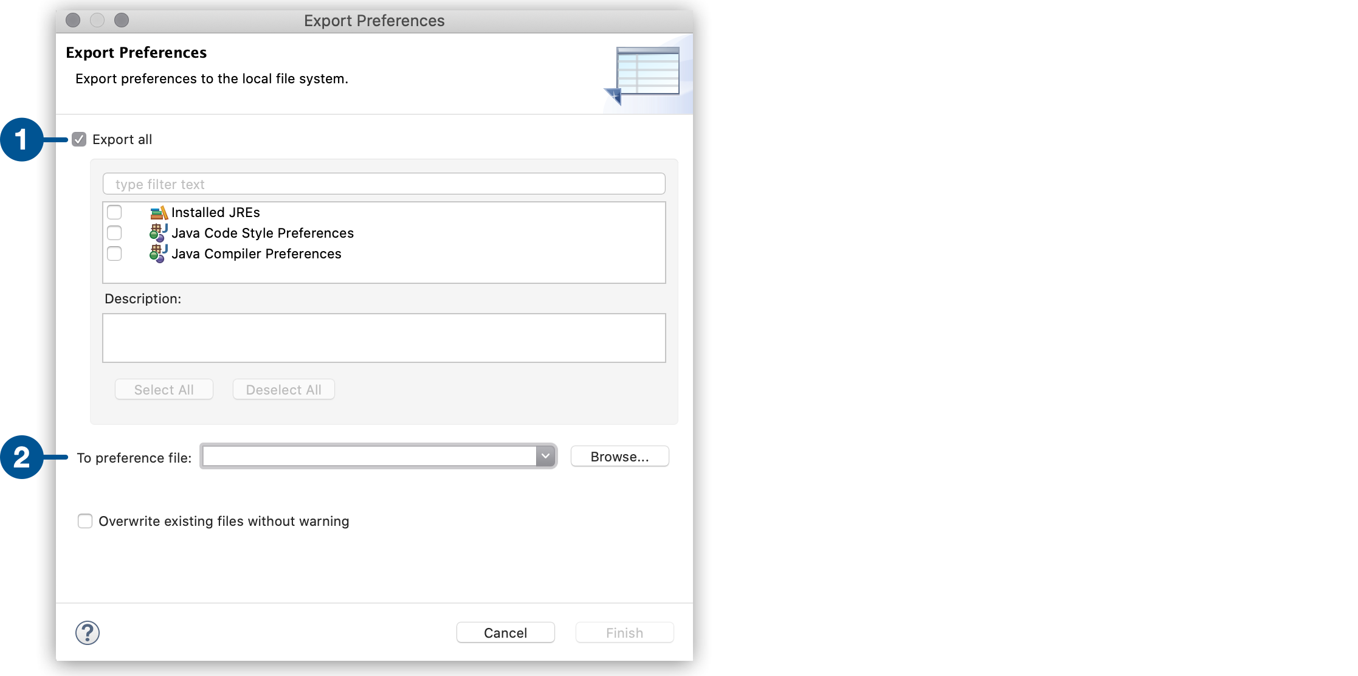Image resolution: width=1358 pixels, height=676 pixels.
Task: Uncheck the Export all checkbox
Action: (79, 139)
